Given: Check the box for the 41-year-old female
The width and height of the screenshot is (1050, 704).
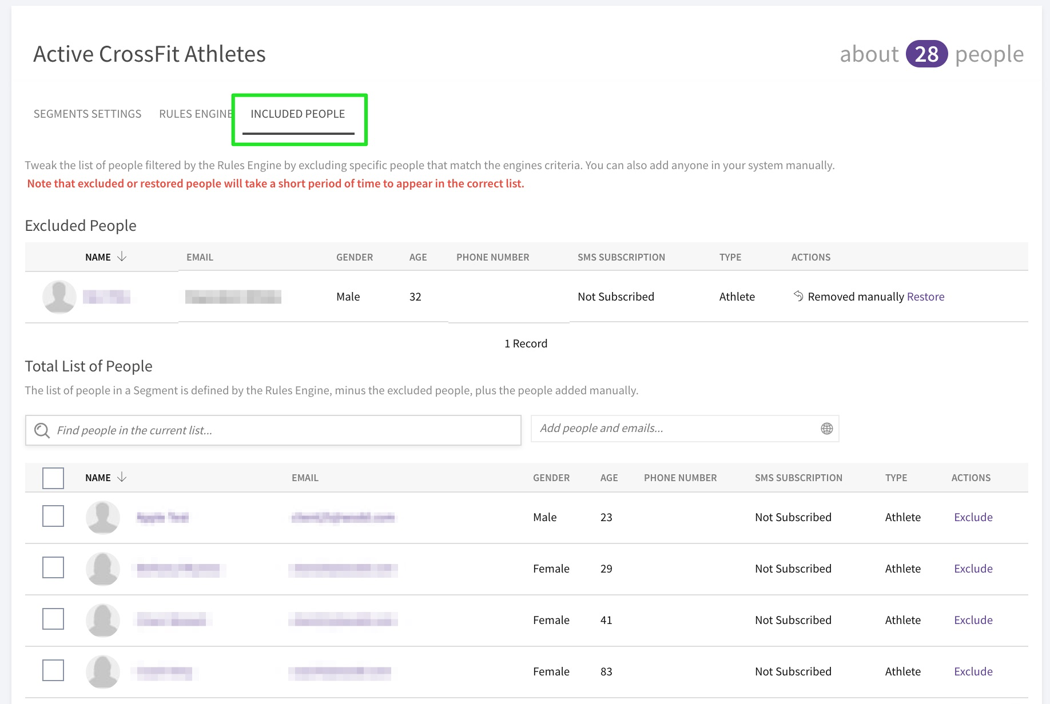Looking at the screenshot, I should pyautogui.click(x=53, y=619).
